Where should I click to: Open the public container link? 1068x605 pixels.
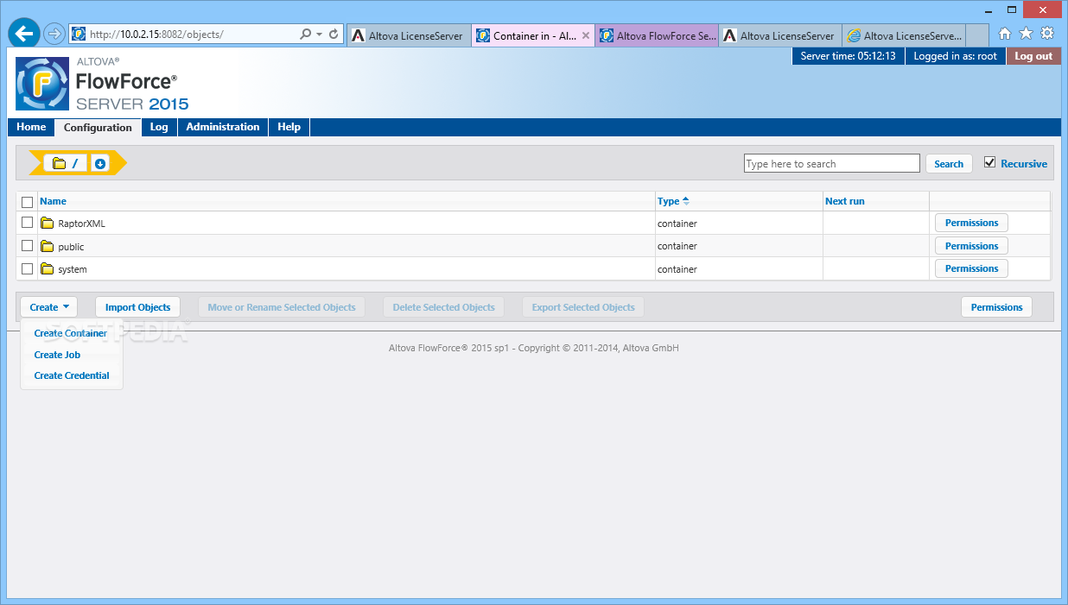click(x=71, y=247)
